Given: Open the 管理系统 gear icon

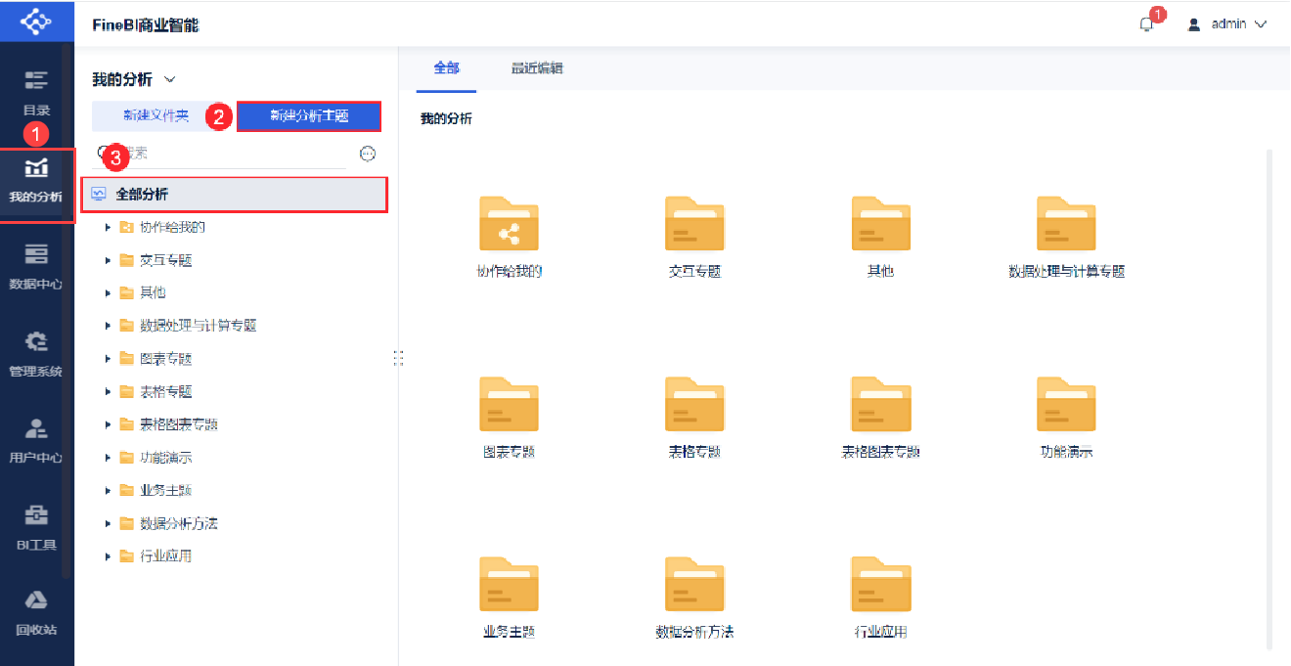Looking at the screenshot, I should click(x=36, y=341).
